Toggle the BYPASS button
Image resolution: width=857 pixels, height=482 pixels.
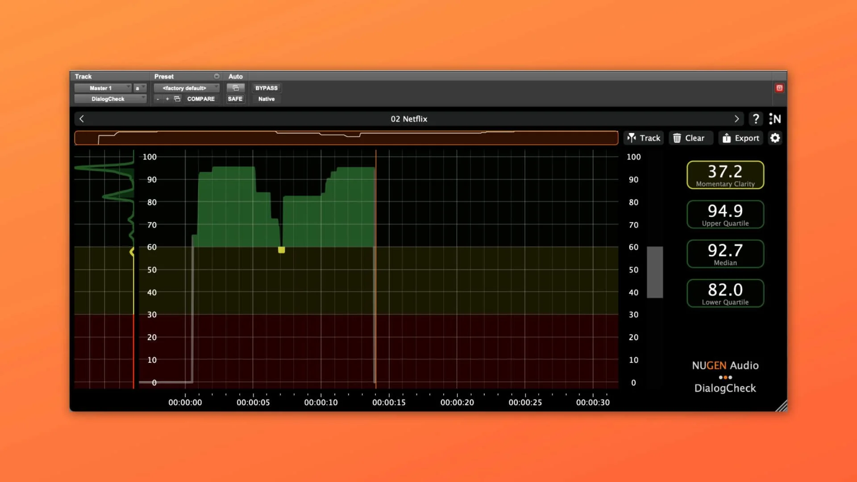pos(266,88)
